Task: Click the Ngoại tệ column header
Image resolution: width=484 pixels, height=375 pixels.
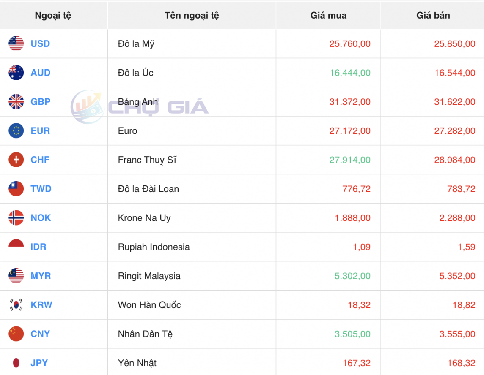Action: (53, 16)
